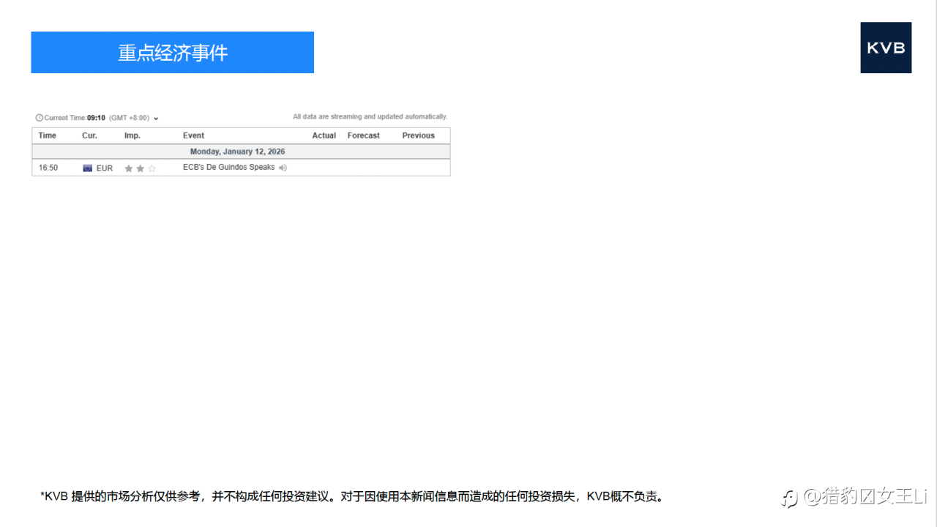Click the Event column header
937x527 pixels.
click(193, 135)
